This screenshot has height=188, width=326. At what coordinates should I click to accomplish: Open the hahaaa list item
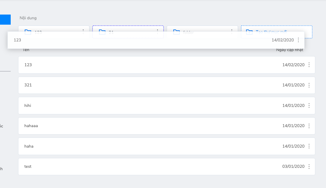coord(166,126)
